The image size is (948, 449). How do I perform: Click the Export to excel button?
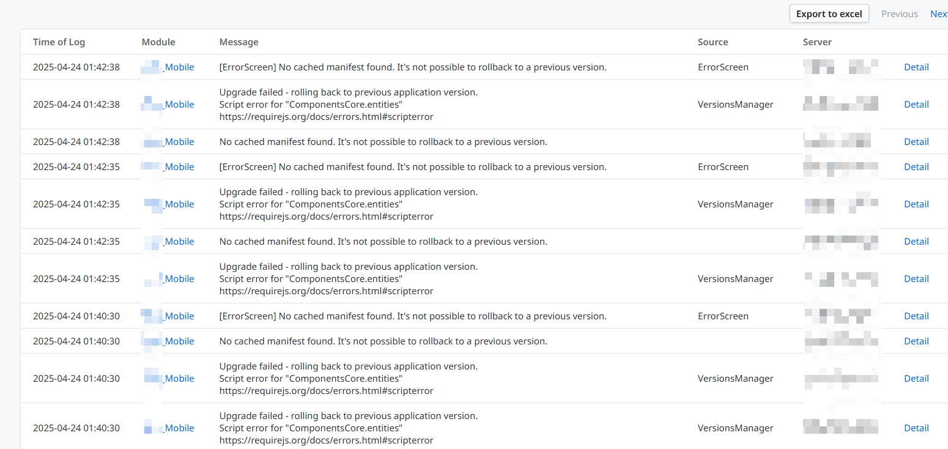829,14
